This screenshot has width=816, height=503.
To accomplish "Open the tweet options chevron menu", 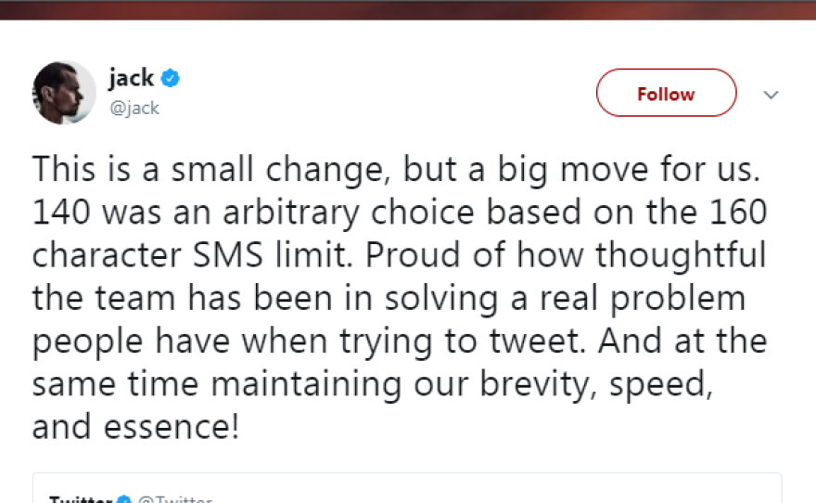I will coord(771,95).
